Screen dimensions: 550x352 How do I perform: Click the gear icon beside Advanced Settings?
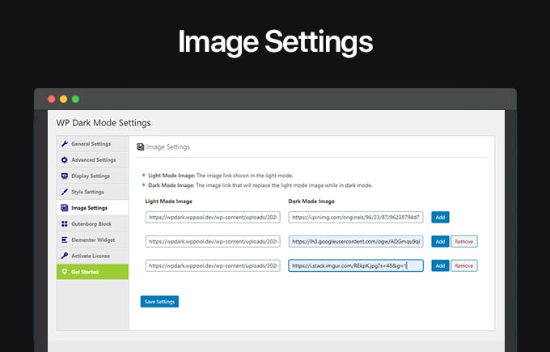pos(65,160)
